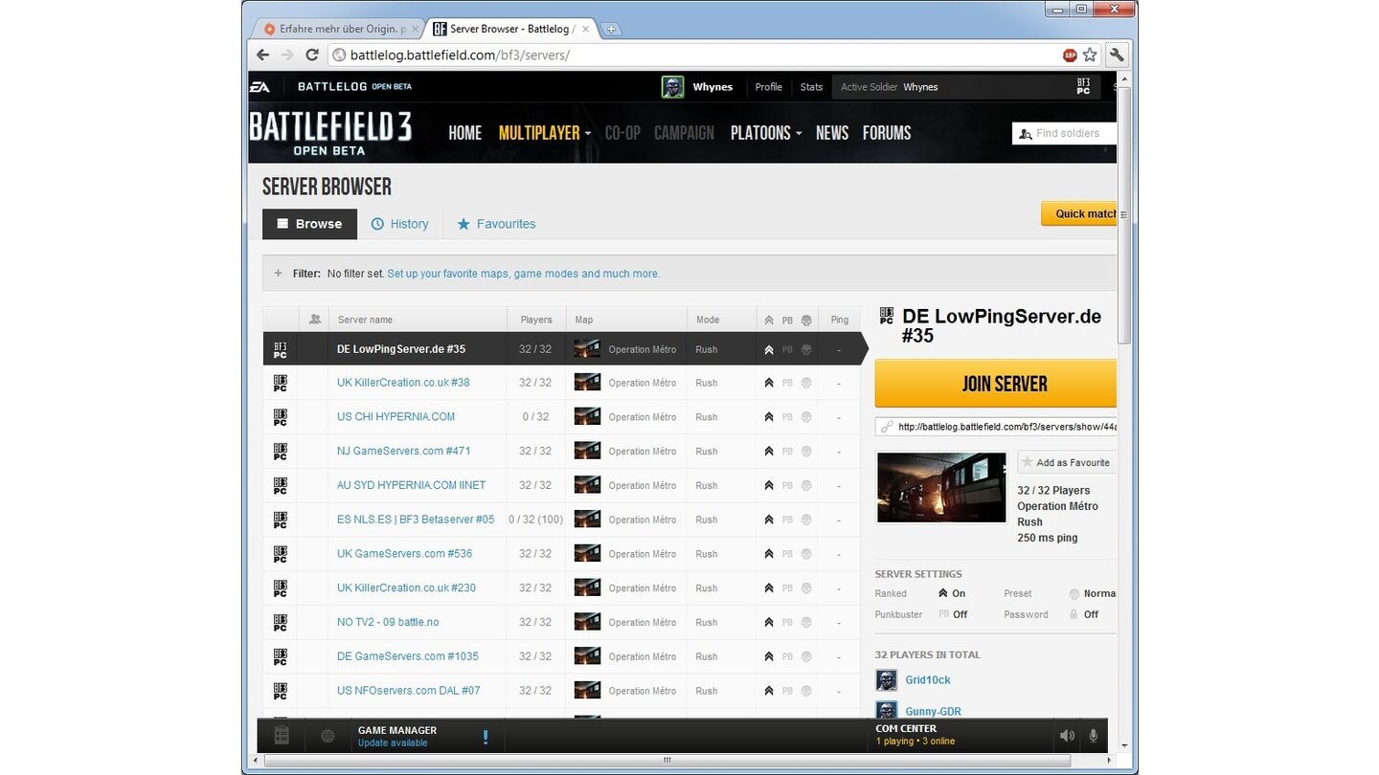Click the JOIN SERVER button
The width and height of the screenshot is (1379, 775).
996,384
